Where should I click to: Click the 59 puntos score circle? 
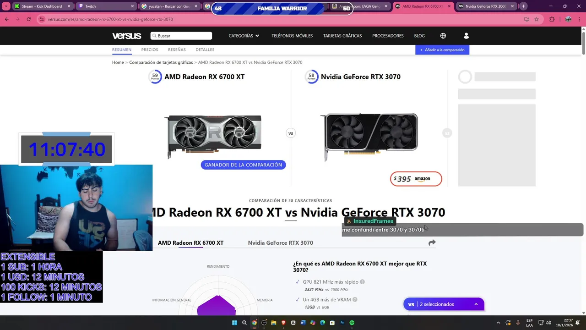click(155, 77)
